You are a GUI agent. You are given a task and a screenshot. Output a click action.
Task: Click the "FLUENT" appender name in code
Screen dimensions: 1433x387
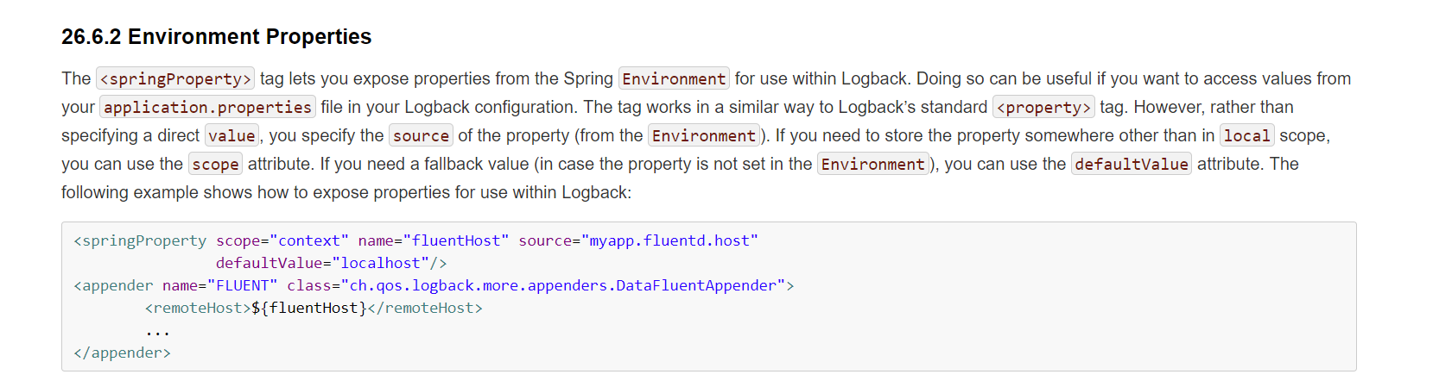(x=242, y=286)
